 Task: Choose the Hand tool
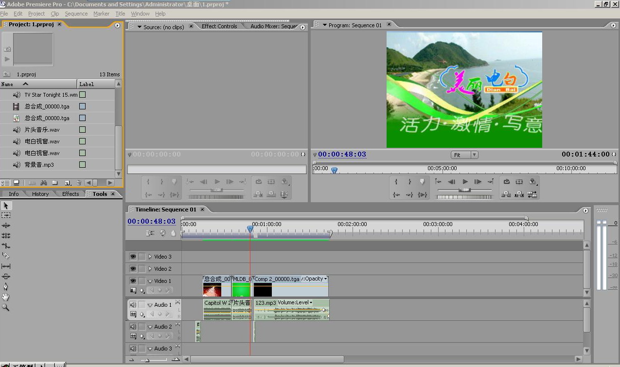click(x=6, y=297)
